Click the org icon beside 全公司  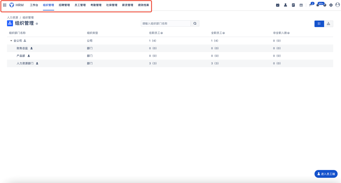tap(25, 41)
